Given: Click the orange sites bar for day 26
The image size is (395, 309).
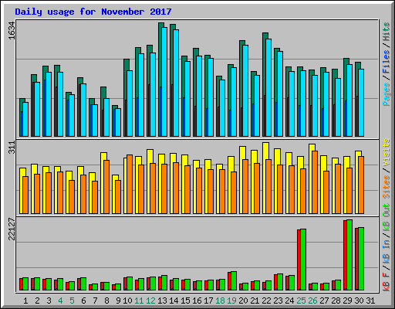Looking at the screenshot, I should 315,182.
